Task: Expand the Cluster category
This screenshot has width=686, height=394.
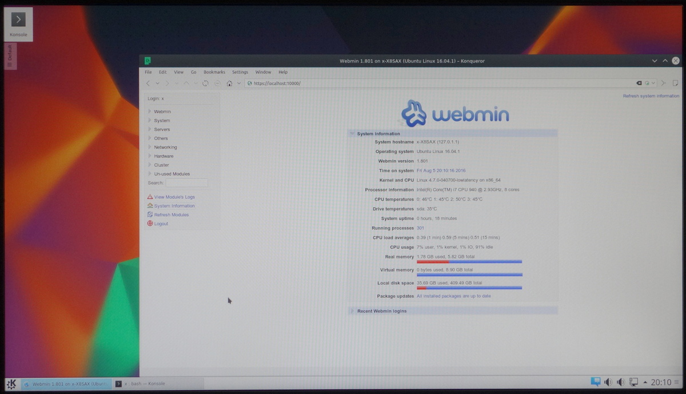Action: point(150,165)
